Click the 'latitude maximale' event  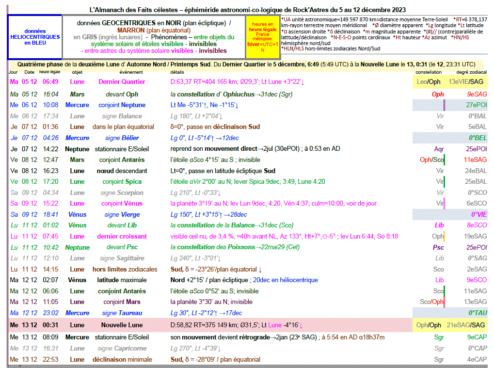[122, 280]
